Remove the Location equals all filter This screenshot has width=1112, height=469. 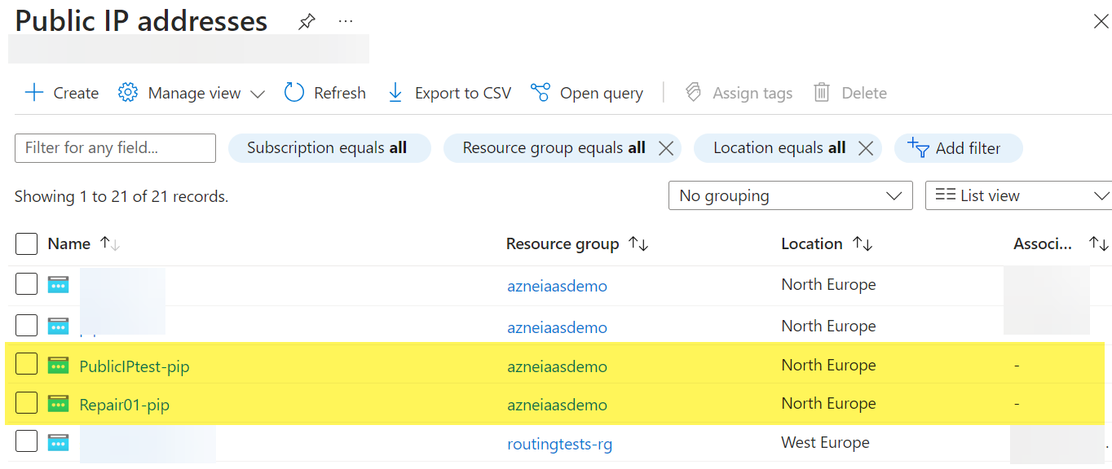click(x=866, y=148)
